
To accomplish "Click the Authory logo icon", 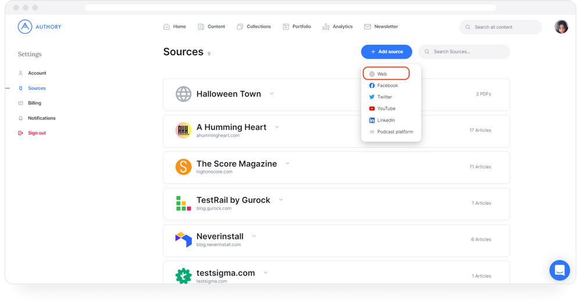I will click(25, 27).
